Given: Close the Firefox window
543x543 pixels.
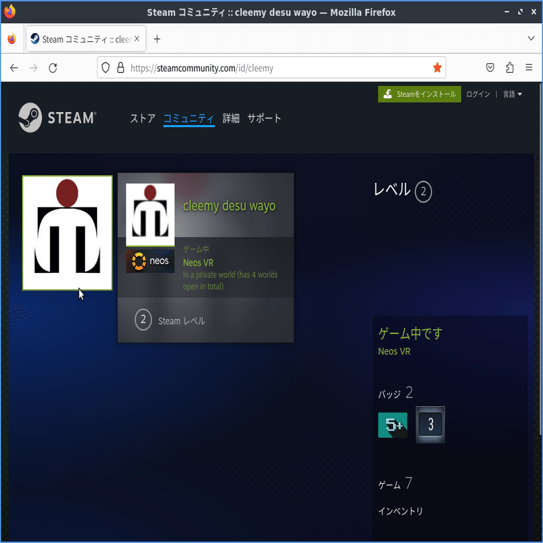Looking at the screenshot, I should pos(533,12).
